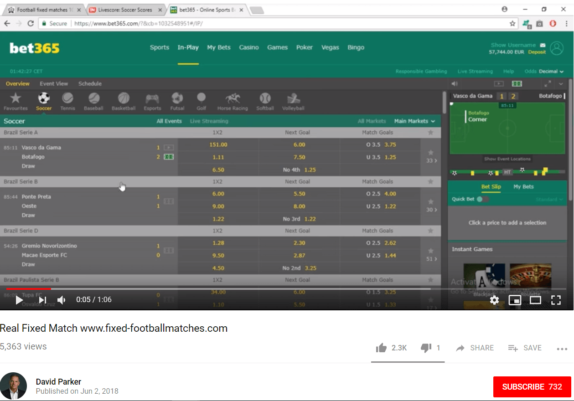Viewport: 574px width, 401px height.
Task: Enter fullscreen on the YouTube video
Action: click(556, 300)
